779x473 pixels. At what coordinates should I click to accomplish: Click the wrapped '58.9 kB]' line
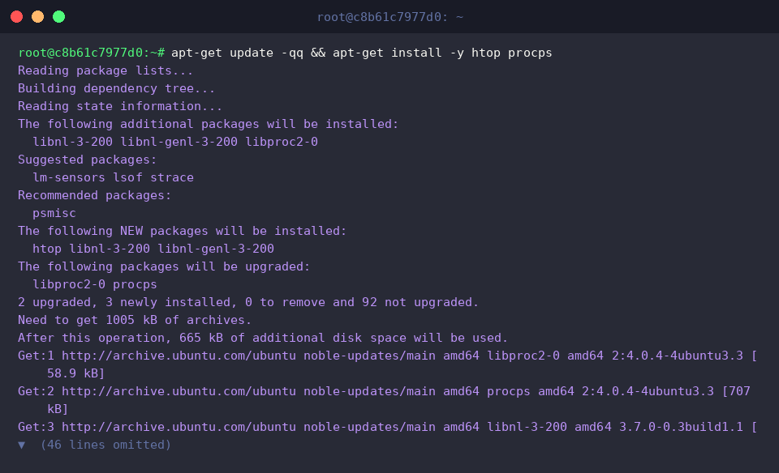pyautogui.click(x=76, y=374)
